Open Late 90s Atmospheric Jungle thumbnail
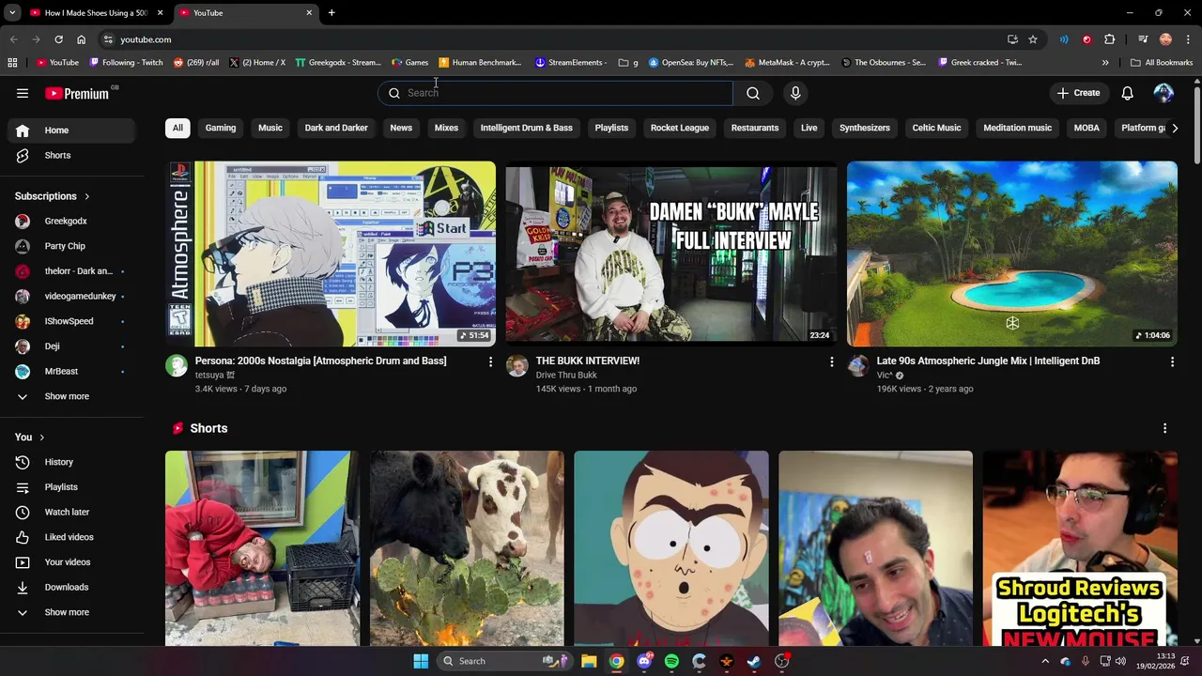 pyautogui.click(x=1012, y=254)
